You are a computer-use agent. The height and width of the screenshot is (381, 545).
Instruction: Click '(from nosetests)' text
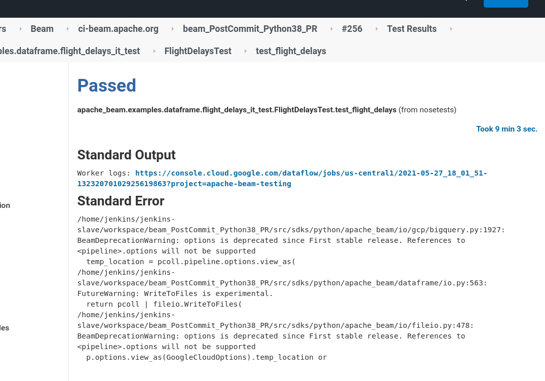(427, 110)
